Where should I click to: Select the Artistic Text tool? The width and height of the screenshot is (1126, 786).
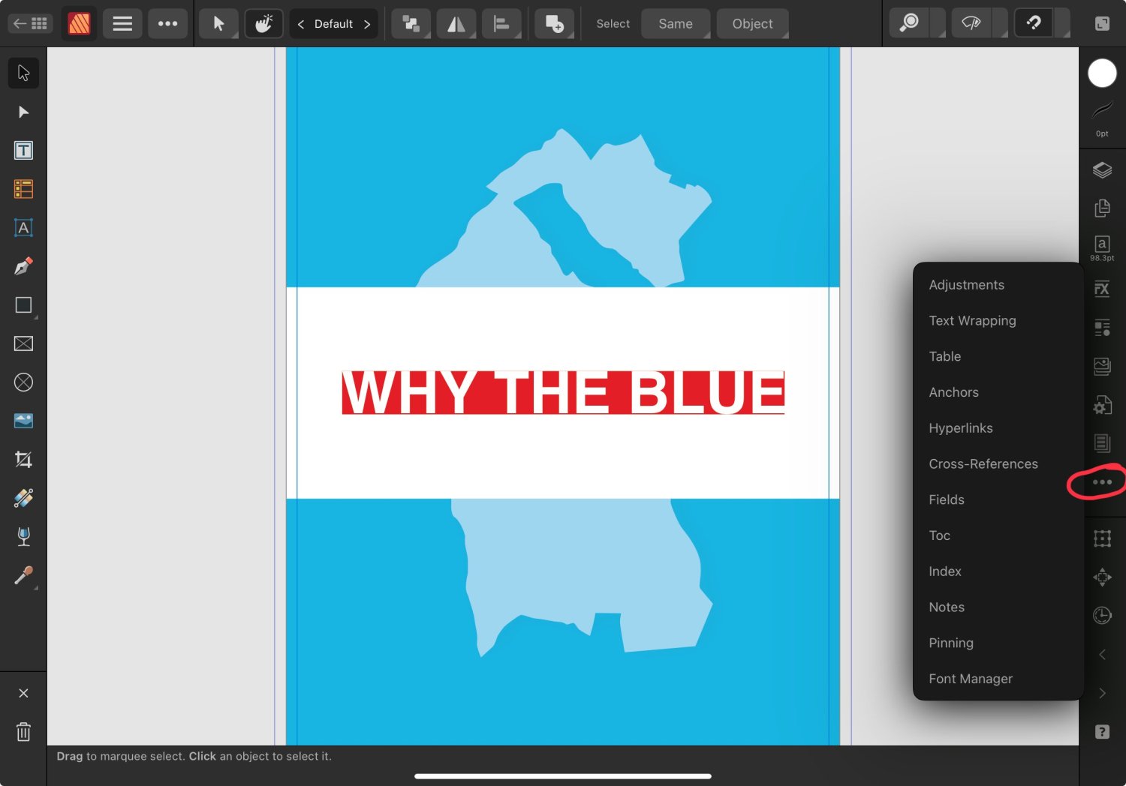pos(23,228)
